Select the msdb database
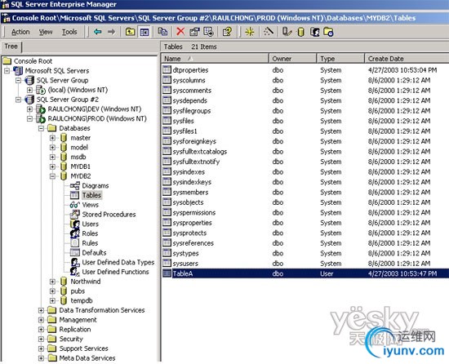Viewport: 449px width, 364px height. click(x=78, y=157)
